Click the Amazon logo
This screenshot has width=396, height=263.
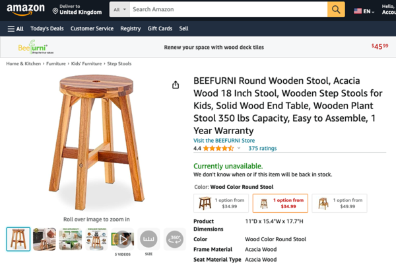click(26, 10)
